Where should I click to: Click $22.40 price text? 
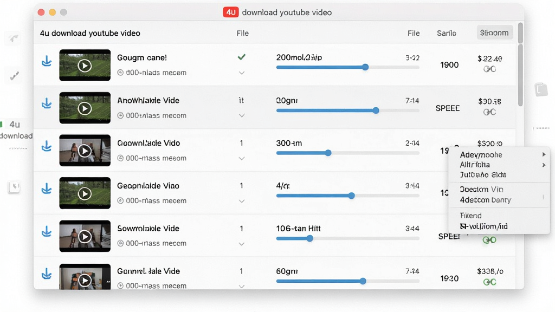489,58
